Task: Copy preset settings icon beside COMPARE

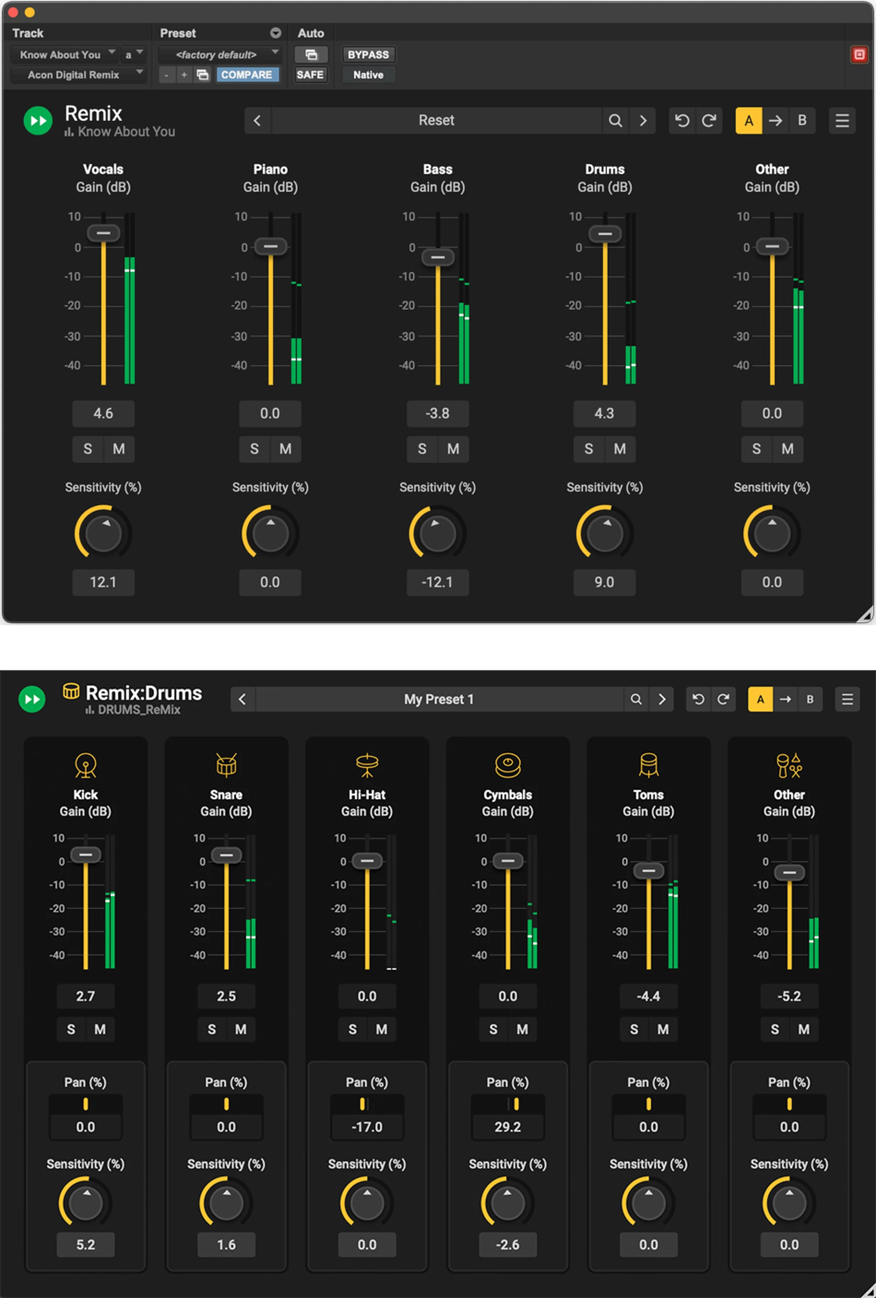Action: click(203, 75)
